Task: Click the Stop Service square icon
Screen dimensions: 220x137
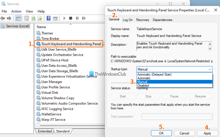Action: 71,18
